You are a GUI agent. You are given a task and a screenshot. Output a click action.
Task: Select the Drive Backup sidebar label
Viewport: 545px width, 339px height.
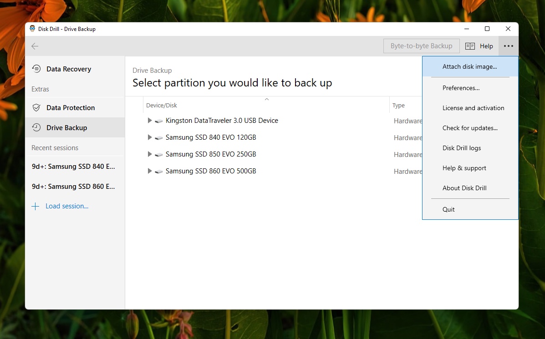[67, 128]
